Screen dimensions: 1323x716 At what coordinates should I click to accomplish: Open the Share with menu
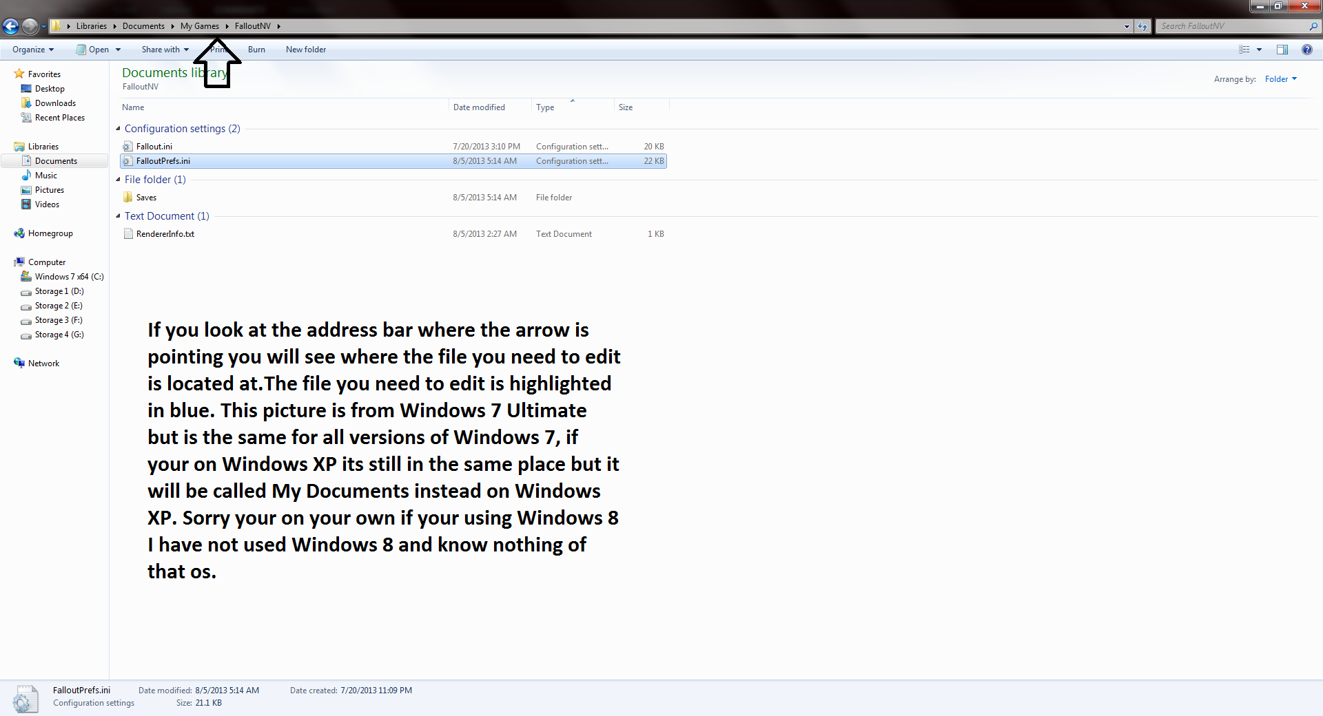tap(165, 50)
